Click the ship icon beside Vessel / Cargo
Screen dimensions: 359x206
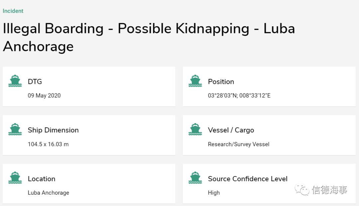tap(195, 130)
